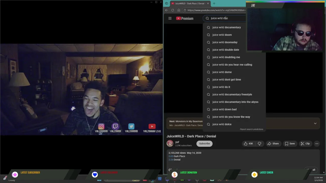Image resolution: width=326 pixels, height=183 pixels.
Task: Open the YouTube hamburger guide menu
Action: tap(170, 18)
